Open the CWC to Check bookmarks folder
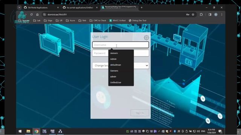Image resolution: width=241 pixels, height=135 pixels. (98, 21)
